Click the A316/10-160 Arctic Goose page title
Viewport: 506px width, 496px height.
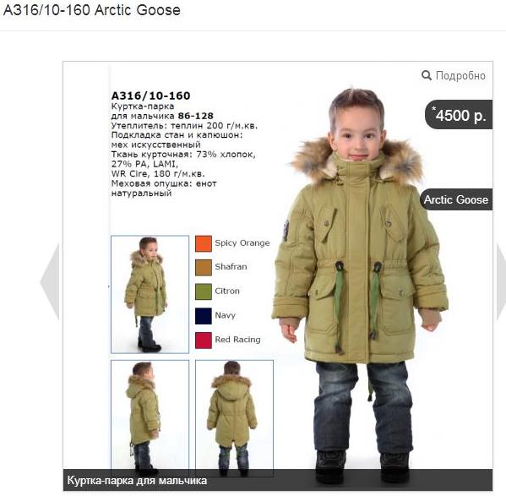click(92, 10)
